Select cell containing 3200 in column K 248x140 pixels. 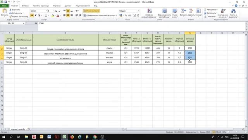pyautogui.click(x=190, y=62)
